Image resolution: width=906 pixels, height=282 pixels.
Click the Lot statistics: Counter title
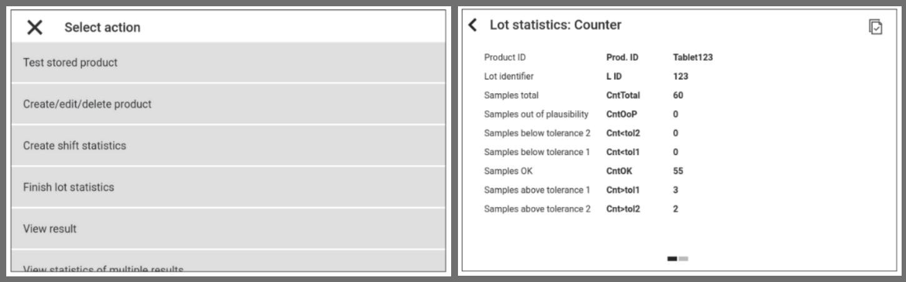pyautogui.click(x=555, y=25)
